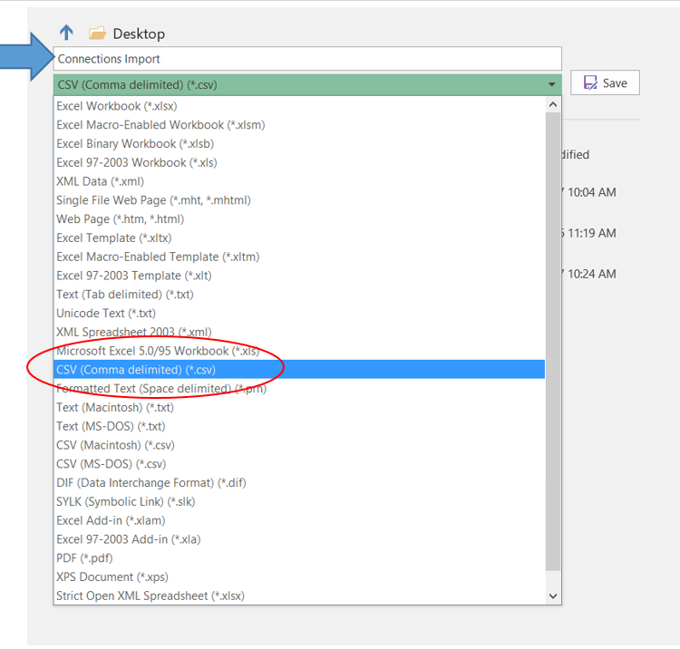Select CSV (Comma delimited) option
The width and height of the screenshot is (680, 649).
pos(136,370)
